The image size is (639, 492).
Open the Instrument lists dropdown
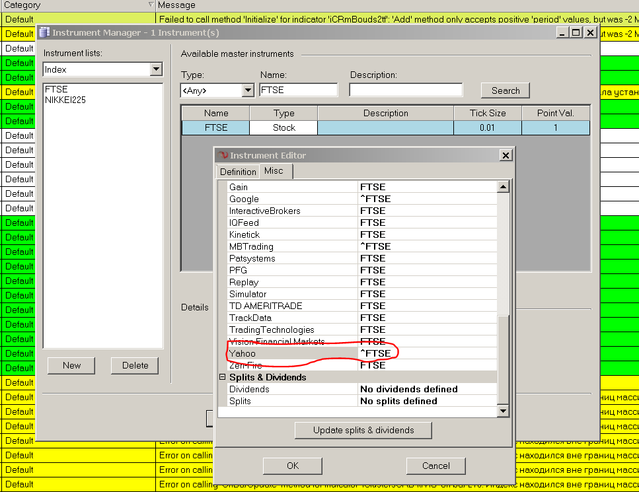pos(156,69)
